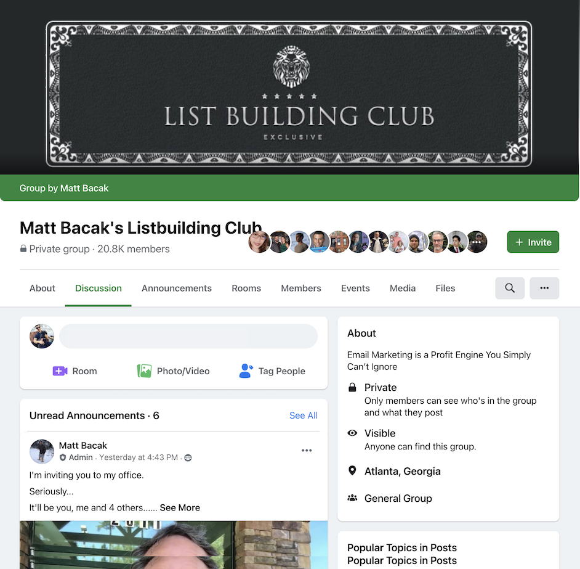
Task: Click the plus Invite button
Action: 533,242
